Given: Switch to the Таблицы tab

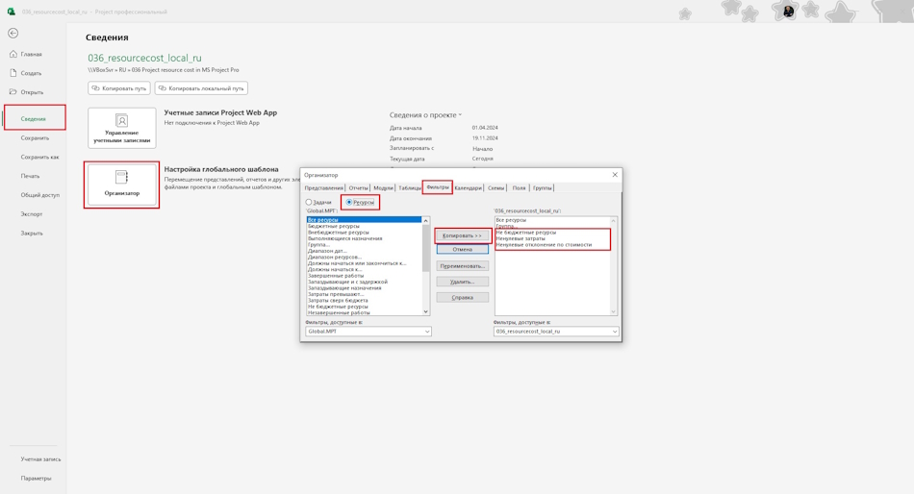Looking at the screenshot, I should 410,187.
